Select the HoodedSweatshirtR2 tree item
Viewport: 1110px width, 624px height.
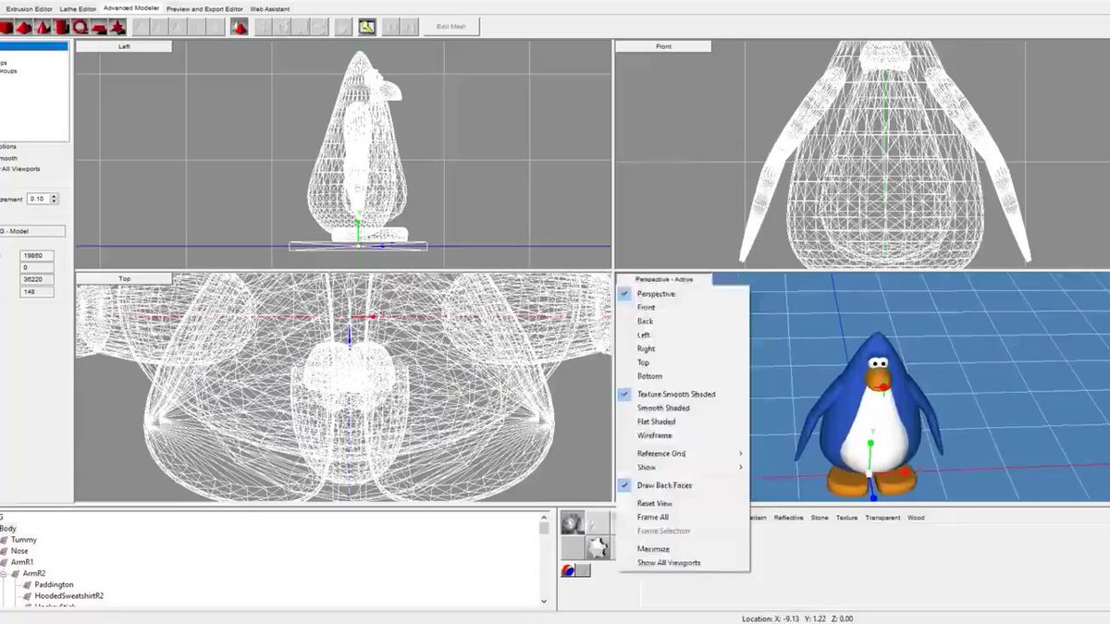(x=68, y=596)
